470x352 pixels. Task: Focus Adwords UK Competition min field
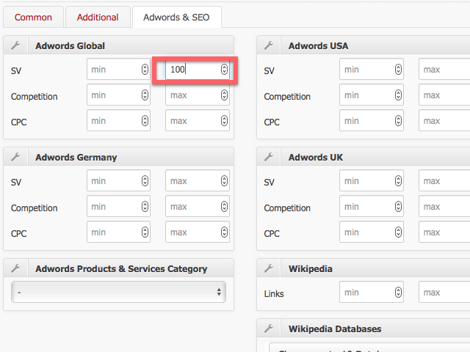[x=372, y=206]
